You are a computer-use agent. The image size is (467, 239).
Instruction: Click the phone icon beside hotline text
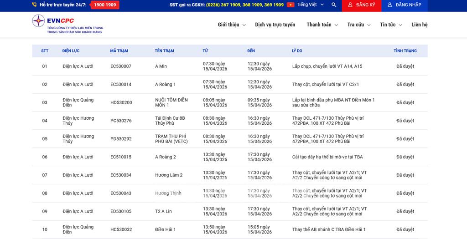click(x=34, y=5)
